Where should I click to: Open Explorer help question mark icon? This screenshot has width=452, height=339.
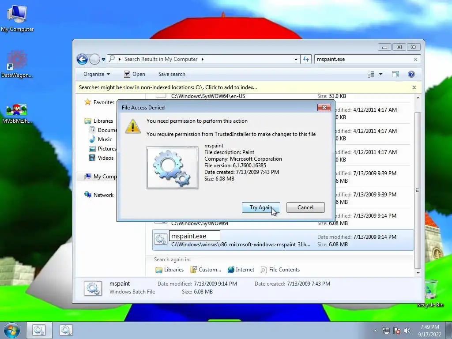411,74
